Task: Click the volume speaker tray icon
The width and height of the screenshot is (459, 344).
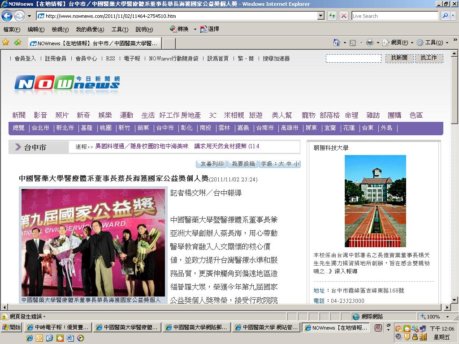Action: 398,336
